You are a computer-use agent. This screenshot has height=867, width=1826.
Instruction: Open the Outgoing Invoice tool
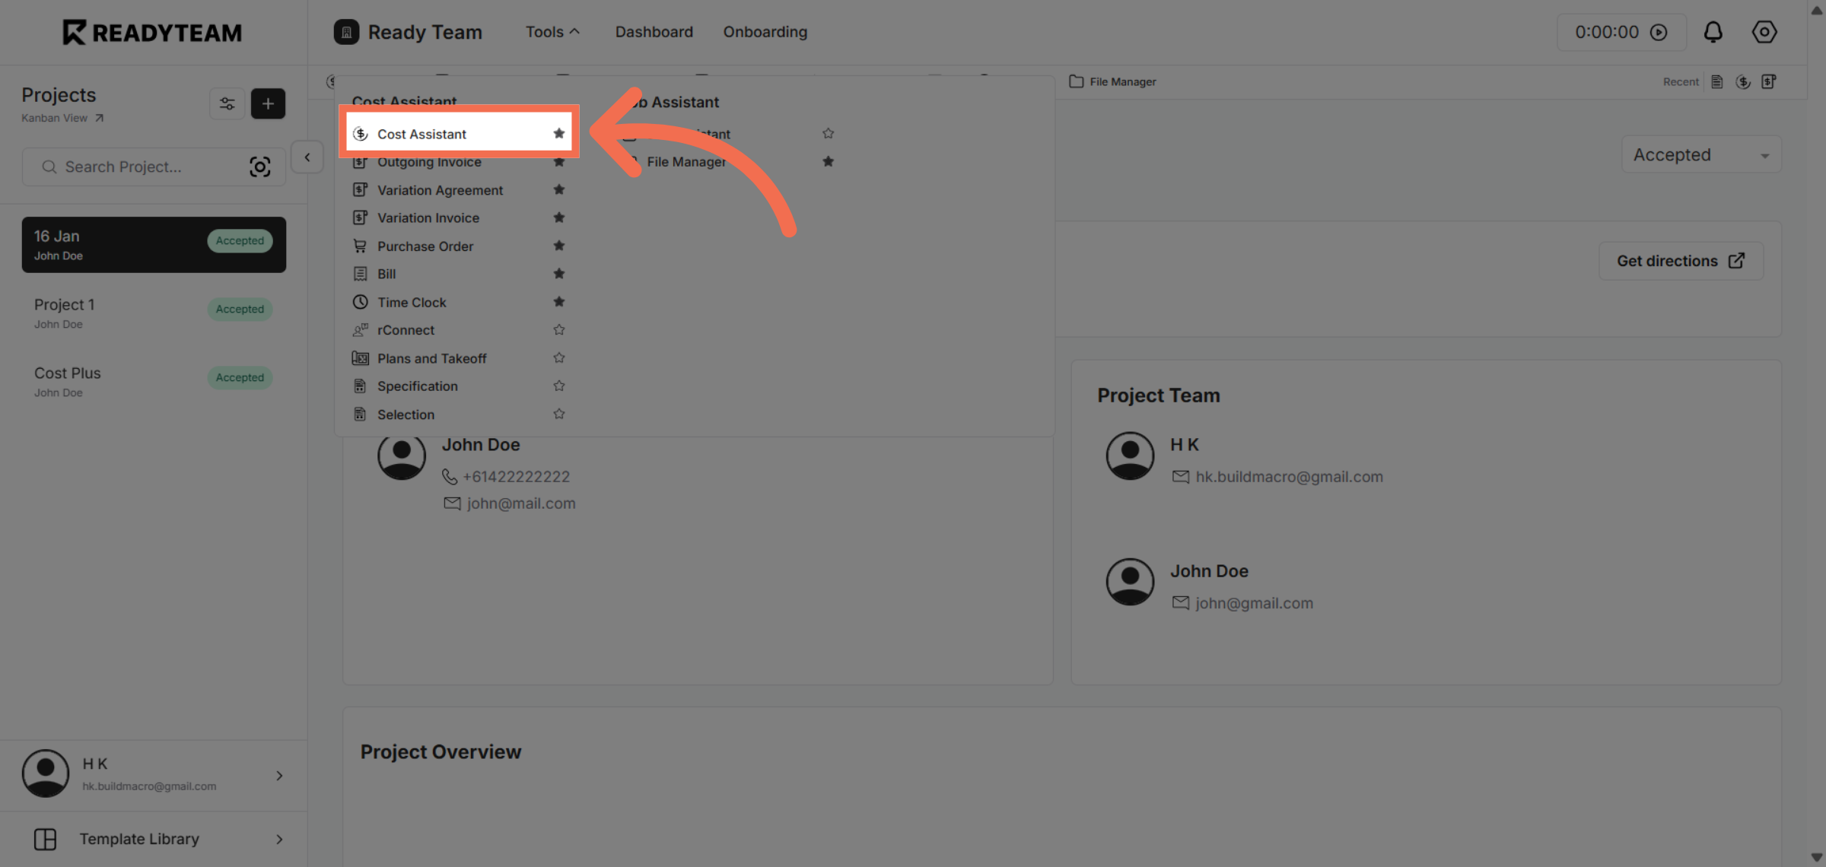click(x=429, y=161)
